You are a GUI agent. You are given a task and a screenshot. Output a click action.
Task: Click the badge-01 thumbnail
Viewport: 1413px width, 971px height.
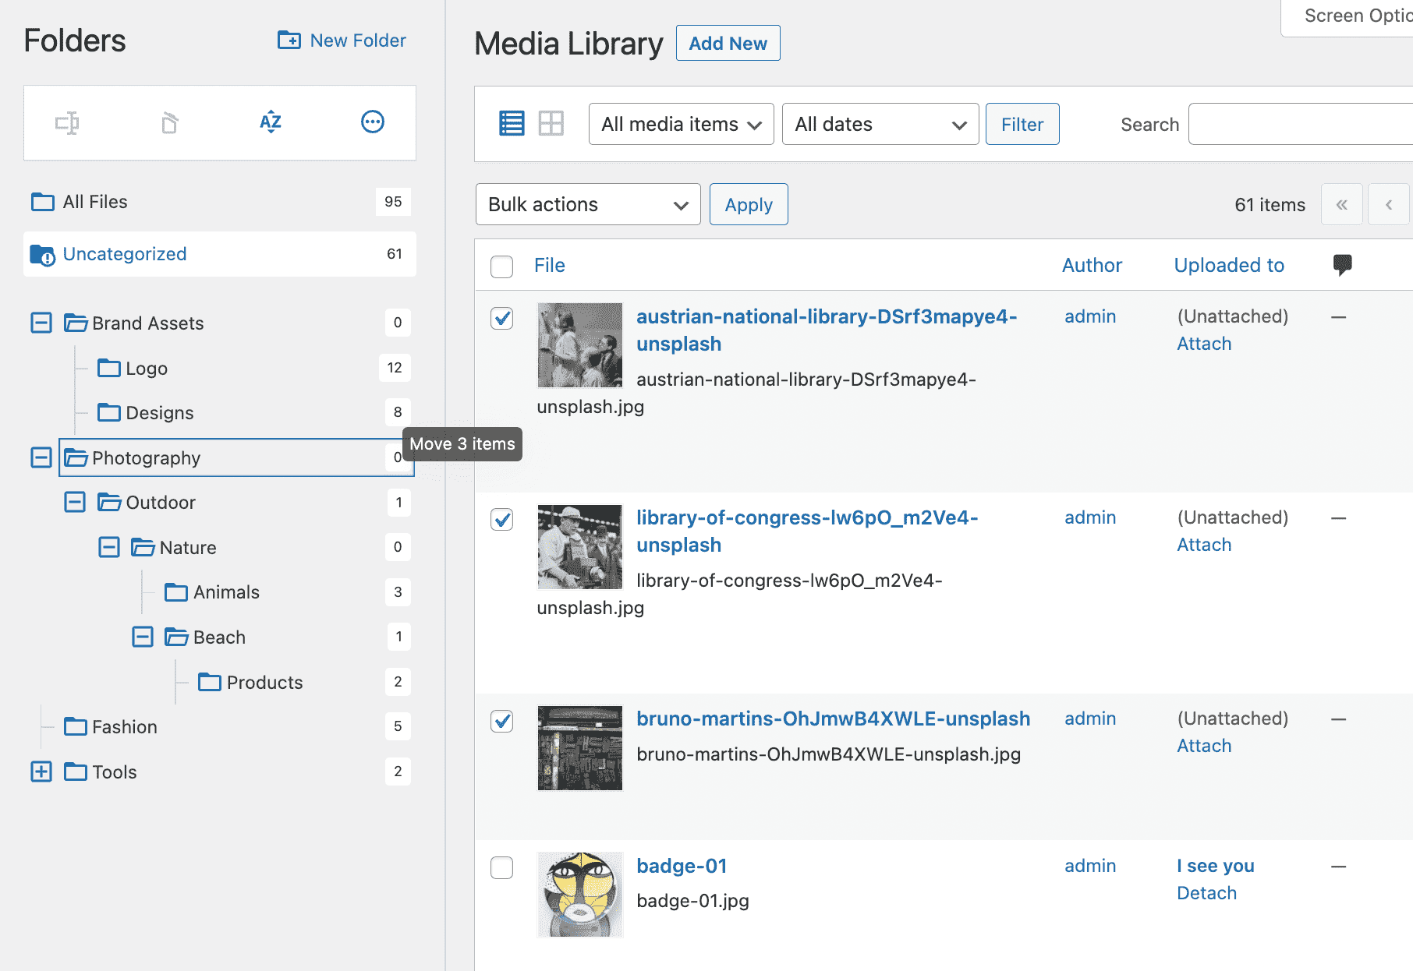tap(579, 894)
